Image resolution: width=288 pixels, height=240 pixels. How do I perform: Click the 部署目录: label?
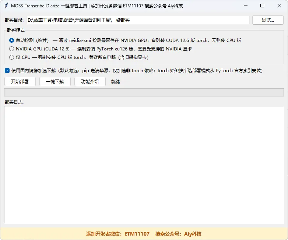14,20
